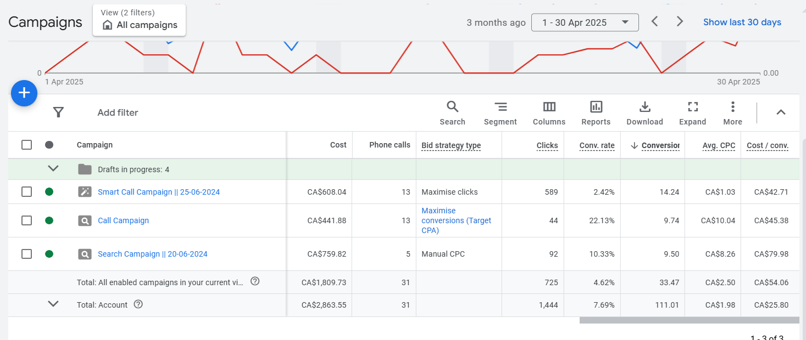Screen dimensions: 806x340
Task: Open the table Search tool
Action: (x=452, y=113)
